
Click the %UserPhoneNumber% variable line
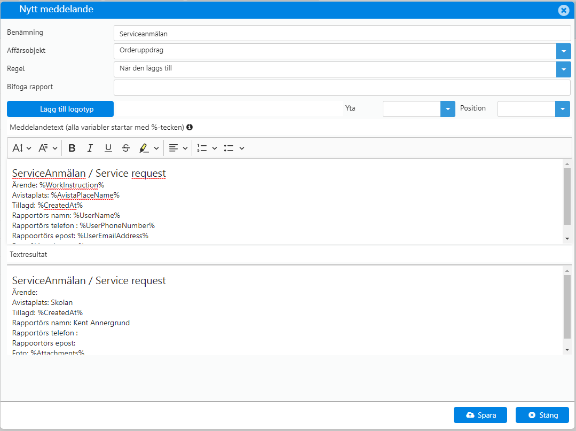tap(83, 225)
